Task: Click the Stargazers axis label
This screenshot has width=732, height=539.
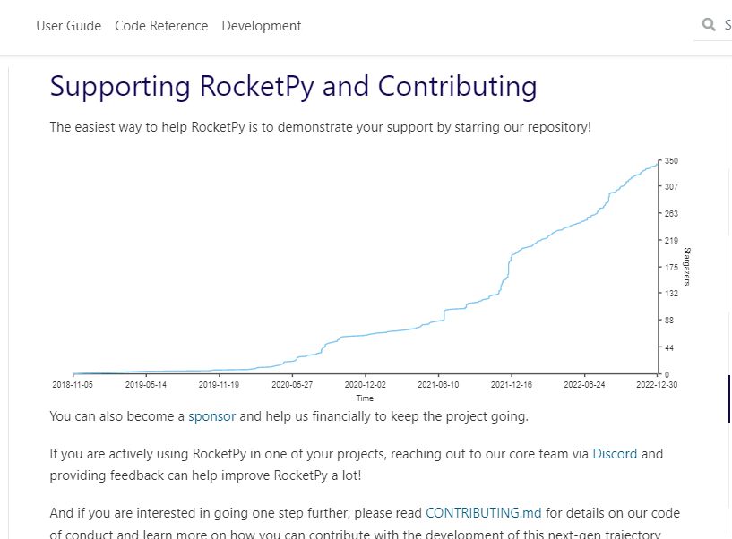Action: [x=686, y=266]
